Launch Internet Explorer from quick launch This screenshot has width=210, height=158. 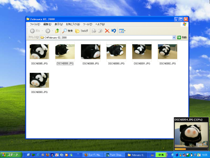38,155
